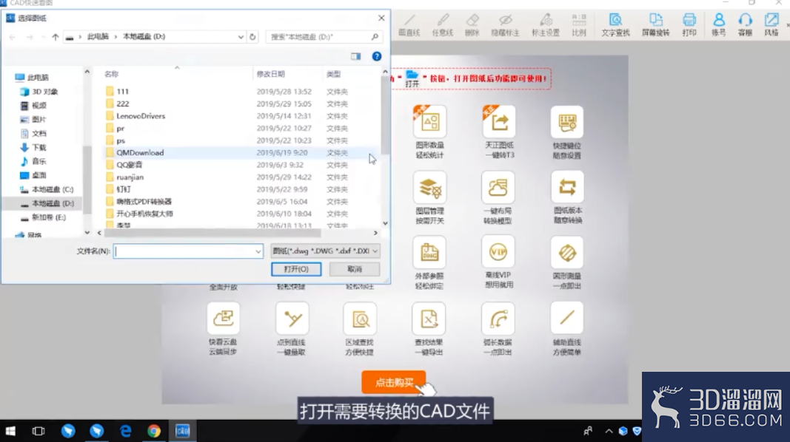
Task: Click the 点到直线一键量取 icon
Action: pos(292,319)
